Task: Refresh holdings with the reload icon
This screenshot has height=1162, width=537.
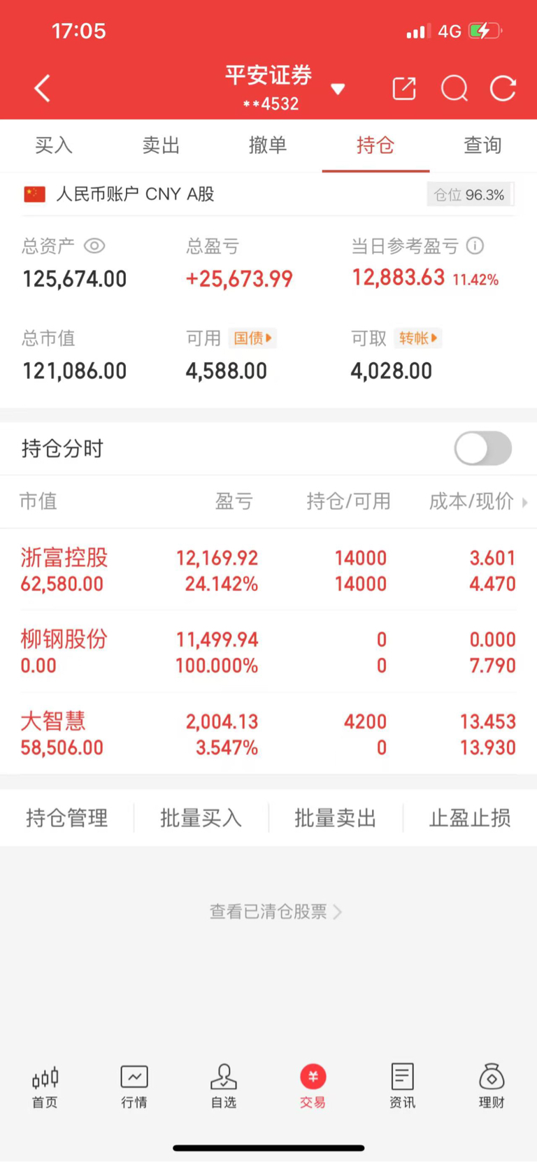Action: 503,89
